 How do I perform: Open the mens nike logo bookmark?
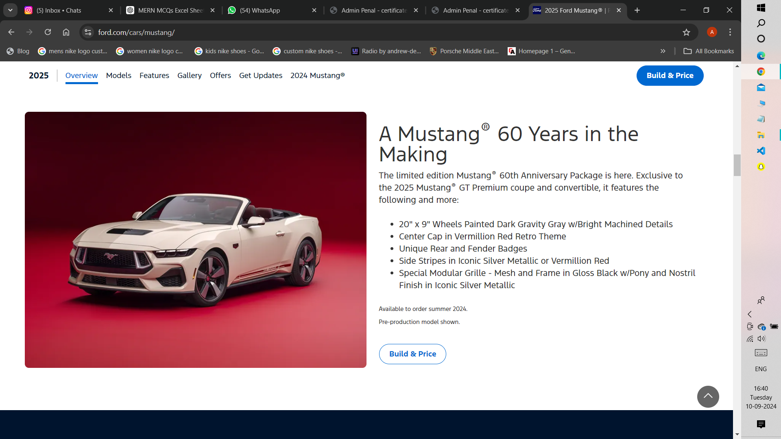[x=72, y=51]
